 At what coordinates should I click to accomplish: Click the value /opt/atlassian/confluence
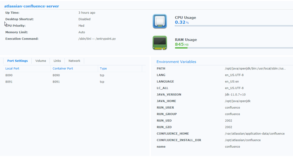[243, 140]
